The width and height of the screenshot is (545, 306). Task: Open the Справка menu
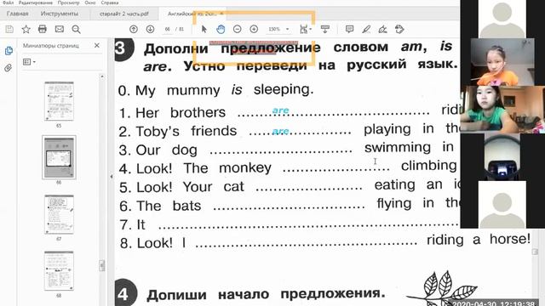[110, 3]
